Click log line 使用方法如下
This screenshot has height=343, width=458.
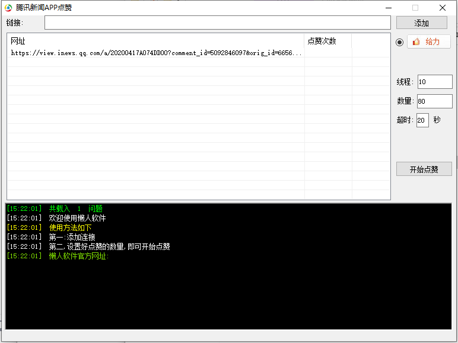pyautogui.click(x=49, y=227)
